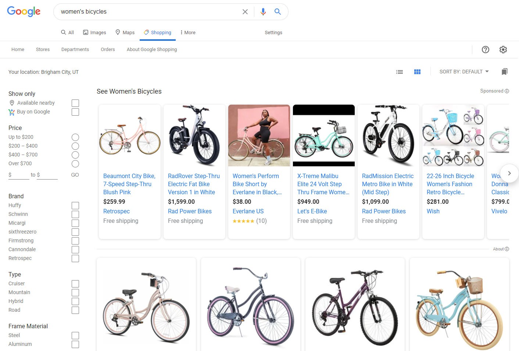The image size is (519, 351).
Task: Select the grid view layout icon
Action: click(417, 72)
